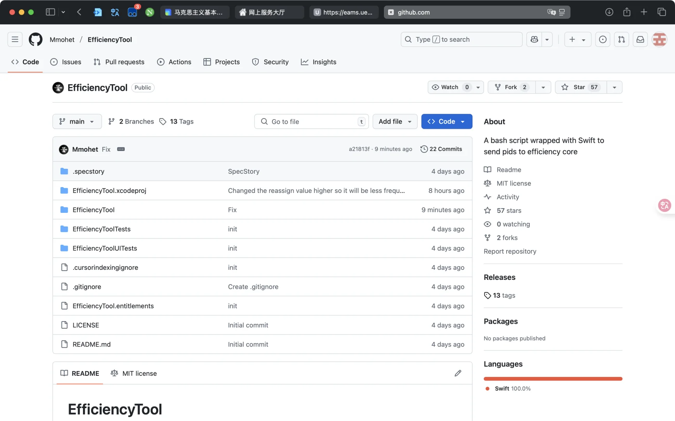675x421 pixels.
Task: Open the green N pinned tab
Action: coord(150,12)
